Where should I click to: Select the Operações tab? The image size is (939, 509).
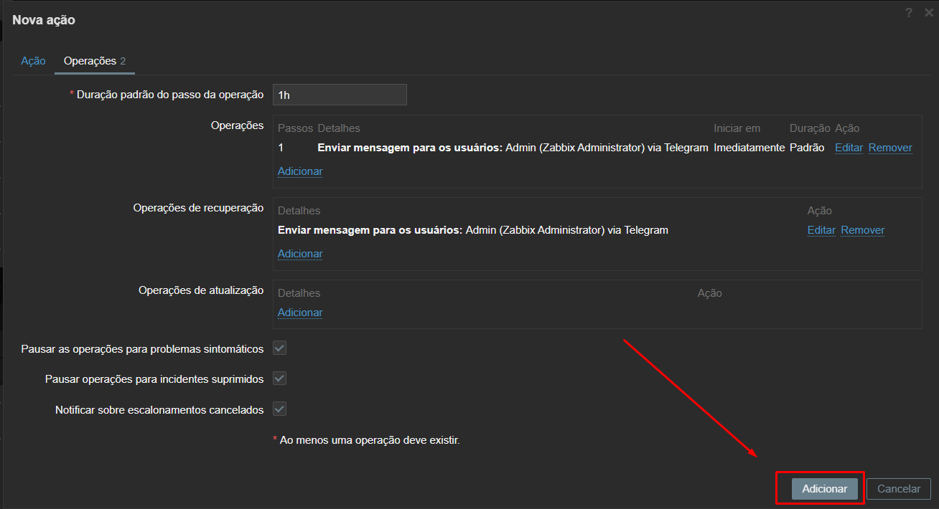tap(95, 61)
